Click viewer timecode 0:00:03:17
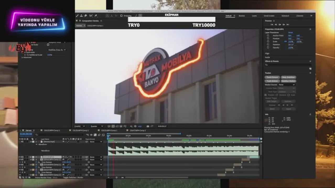 point(162,126)
